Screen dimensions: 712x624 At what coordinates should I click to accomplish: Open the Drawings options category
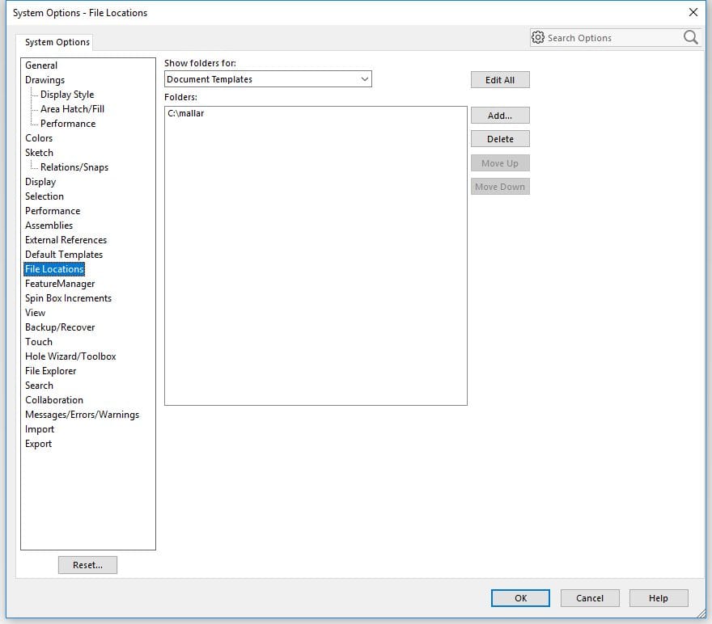pos(44,80)
